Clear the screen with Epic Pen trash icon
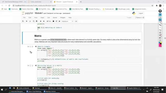 (x=160, y=33)
